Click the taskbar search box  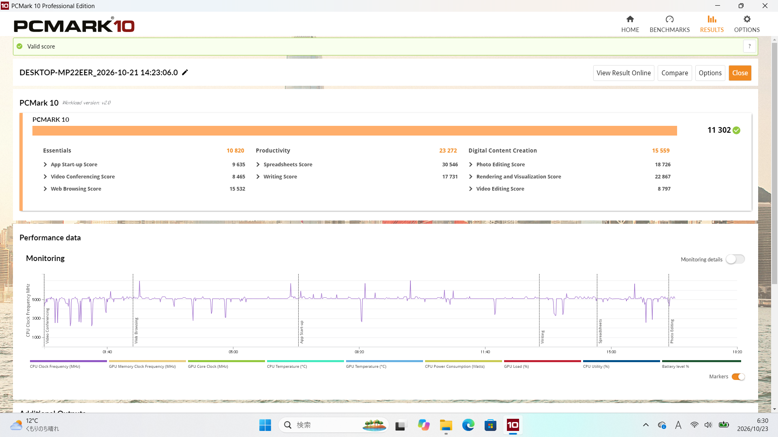(333, 425)
